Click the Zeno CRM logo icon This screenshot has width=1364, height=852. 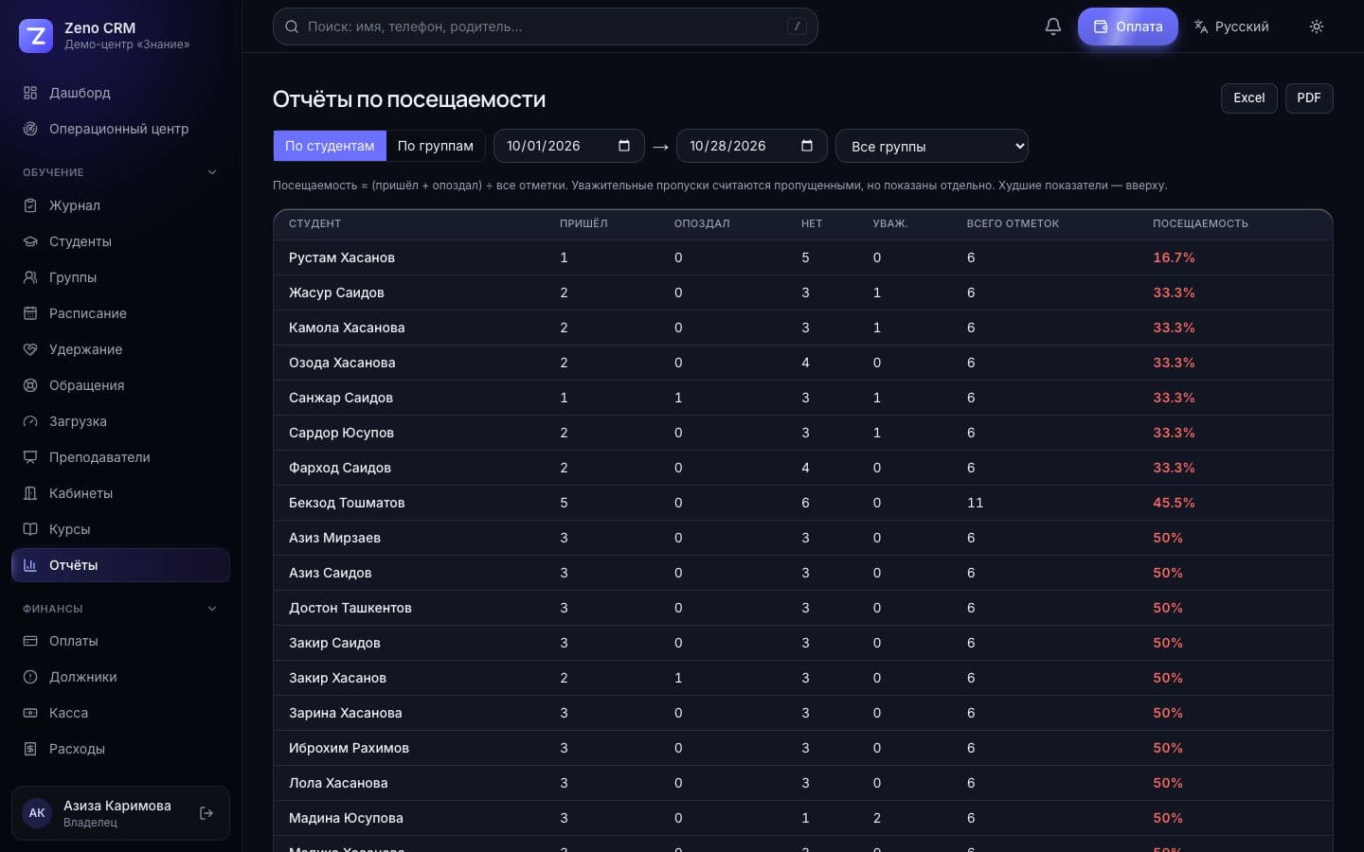36,36
